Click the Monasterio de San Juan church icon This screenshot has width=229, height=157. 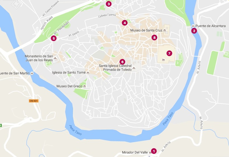click(55, 58)
